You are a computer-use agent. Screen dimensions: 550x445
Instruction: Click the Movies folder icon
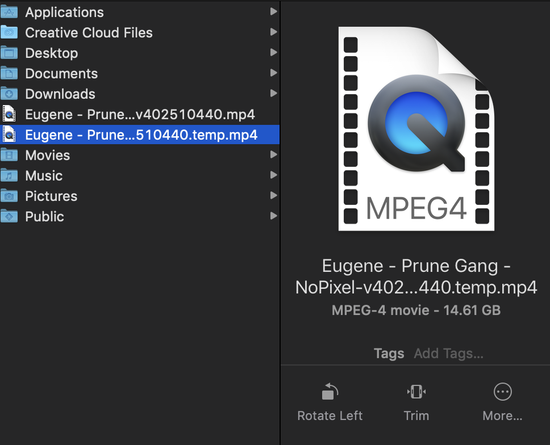click(9, 155)
